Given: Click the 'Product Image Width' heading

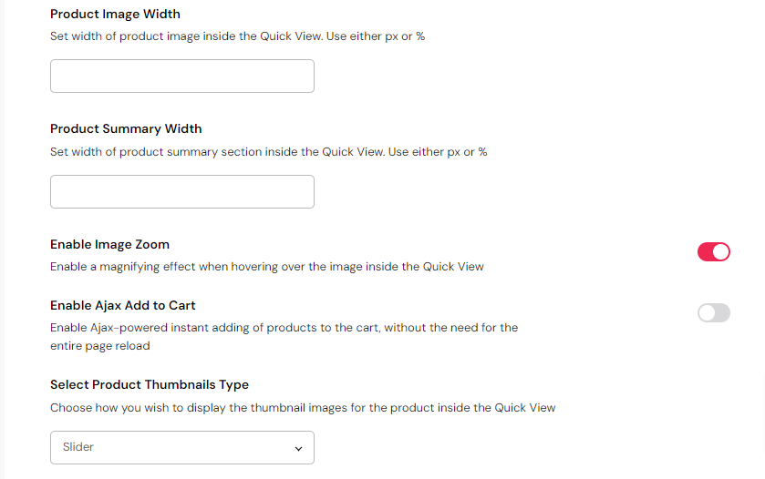Looking at the screenshot, I should [x=115, y=14].
